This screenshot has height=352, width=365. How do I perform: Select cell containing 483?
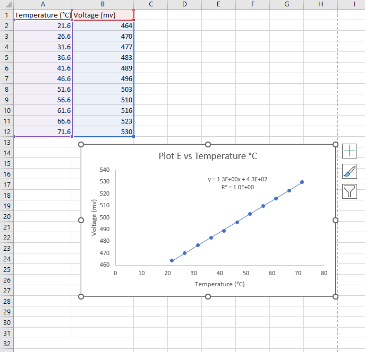(103, 57)
